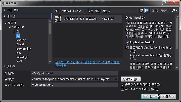
Task: Expand the 창 tree node
Action: click(14, 31)
